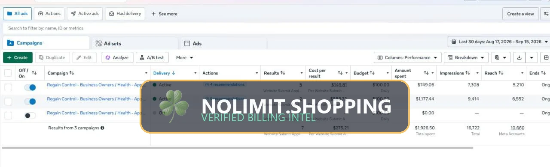Image resolution: width=550 pixels, height=167 pixels.
Task: Sort the Reach column
Action: (501, 73)
